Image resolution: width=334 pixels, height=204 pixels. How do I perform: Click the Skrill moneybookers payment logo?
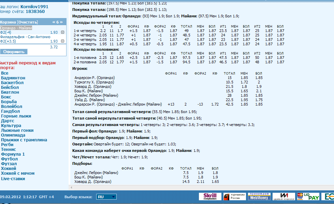point(210,197)
